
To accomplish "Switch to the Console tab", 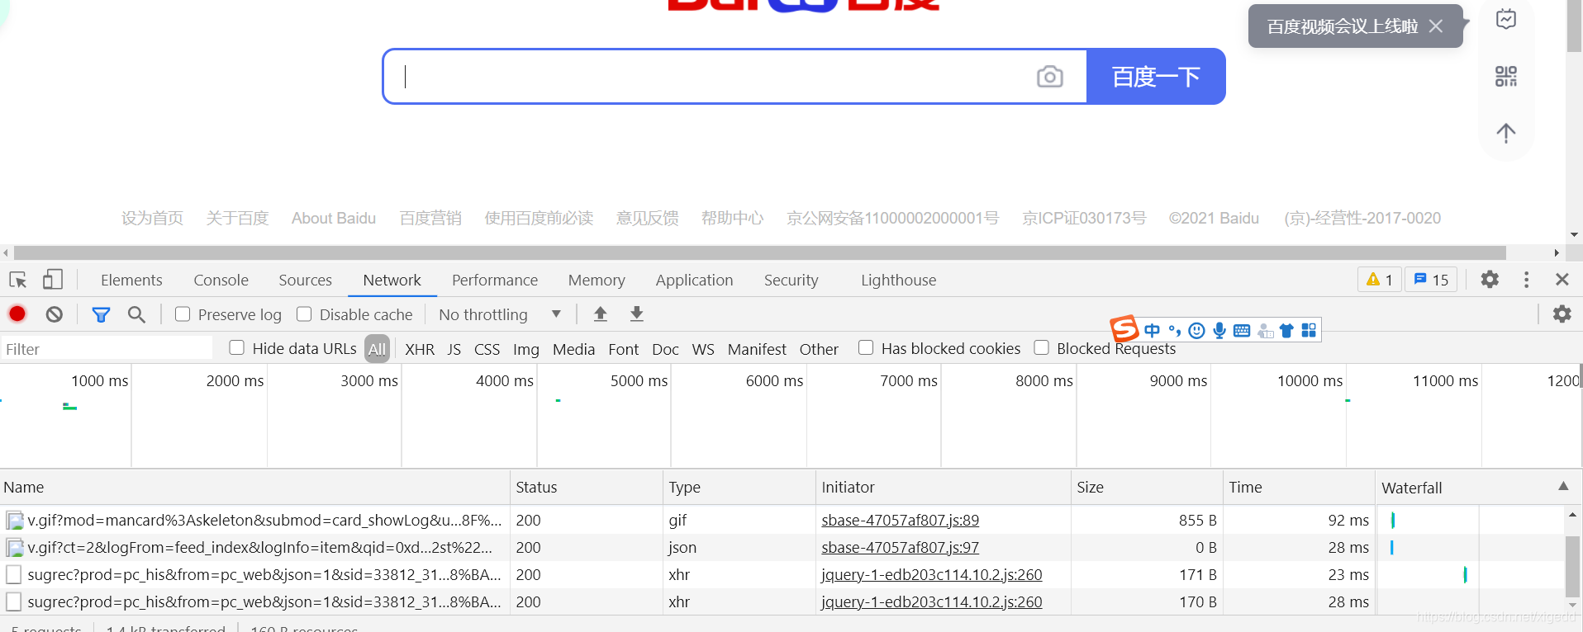I will tap(221, 281).
